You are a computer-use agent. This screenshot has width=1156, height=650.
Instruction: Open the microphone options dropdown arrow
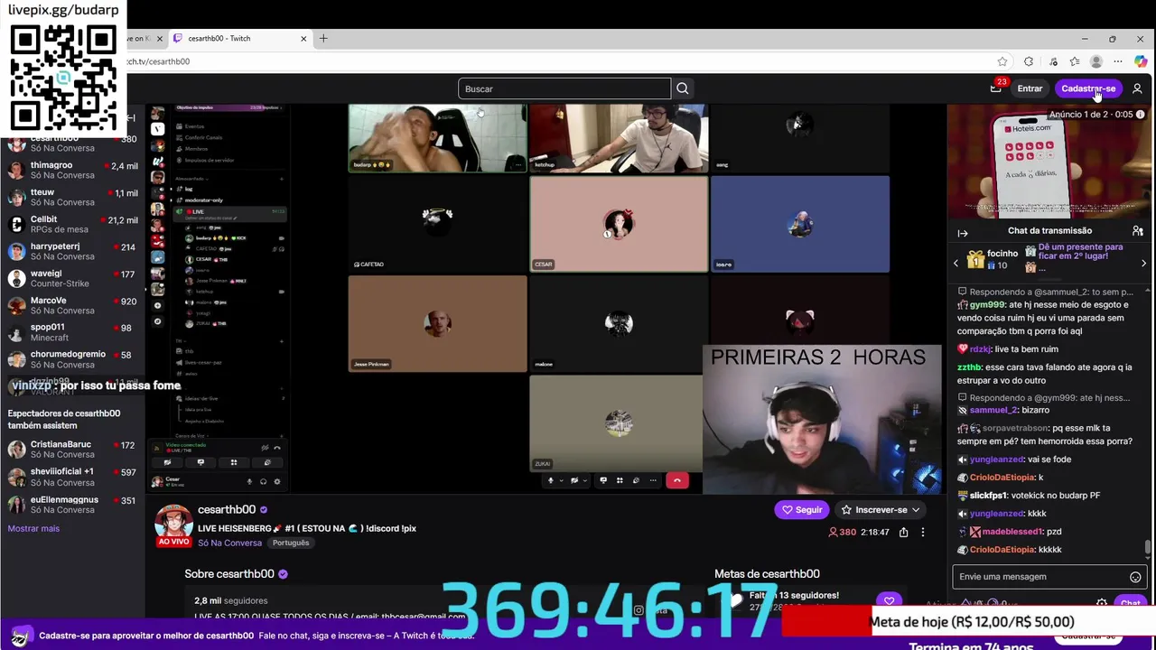click(x=560, y=480)
